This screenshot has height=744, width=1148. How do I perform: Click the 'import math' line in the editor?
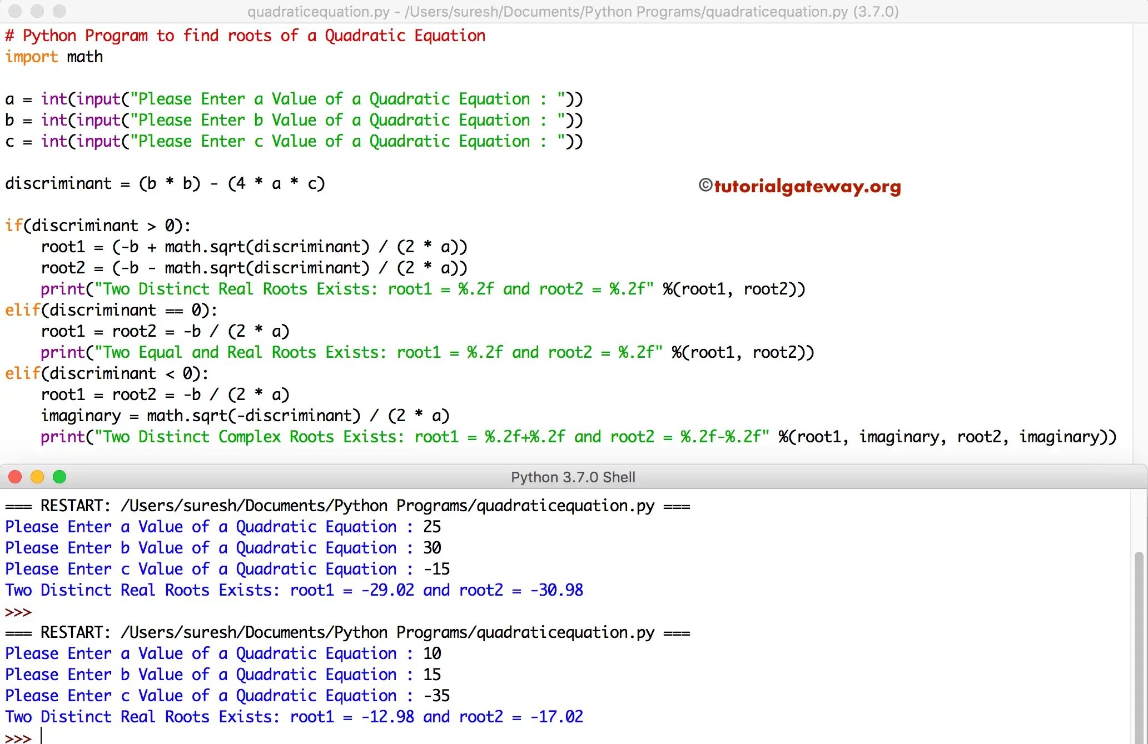pyautogui.click(x=54, y=57)
